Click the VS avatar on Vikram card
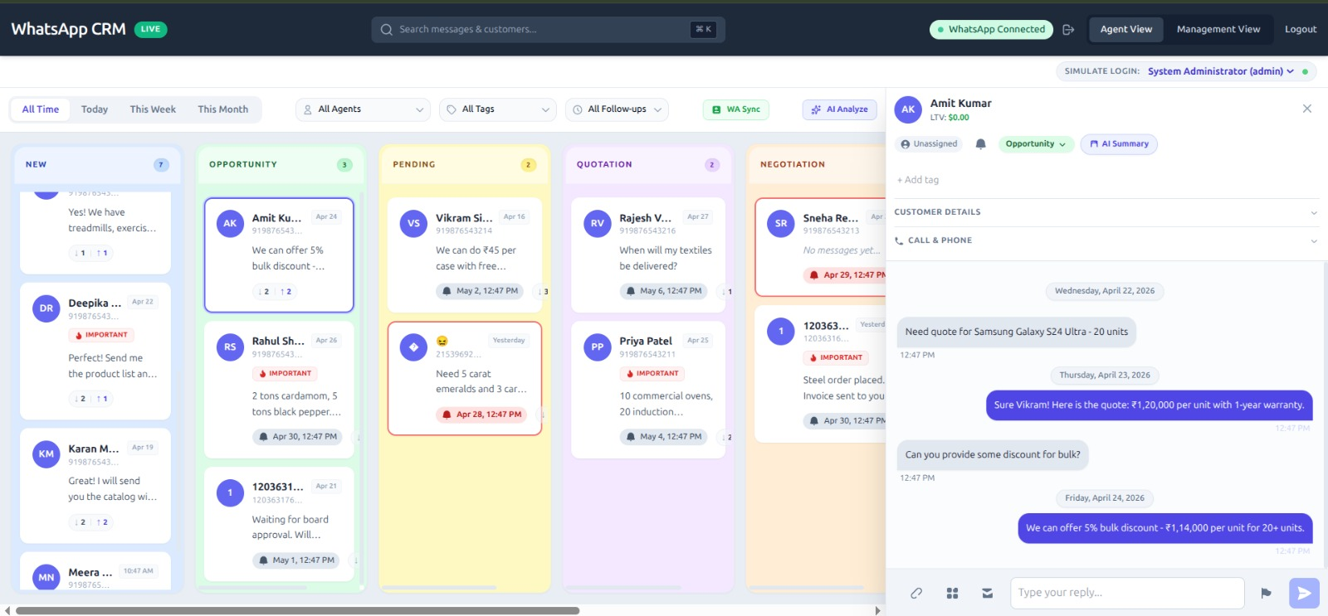 coord(413,224)
